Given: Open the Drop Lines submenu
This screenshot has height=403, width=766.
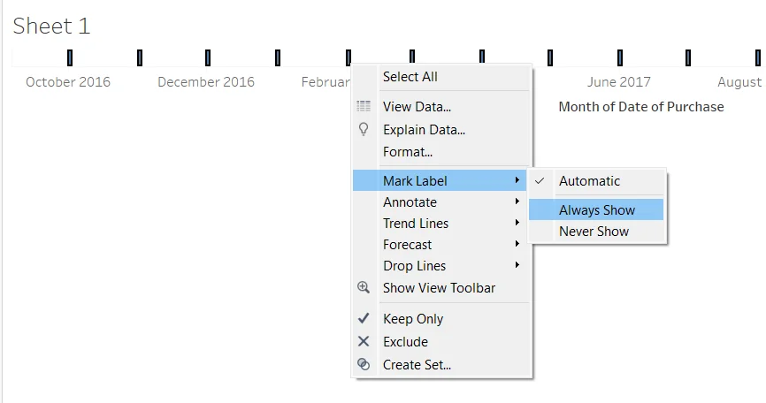Looking at the screenshot, I should (414, 266).
